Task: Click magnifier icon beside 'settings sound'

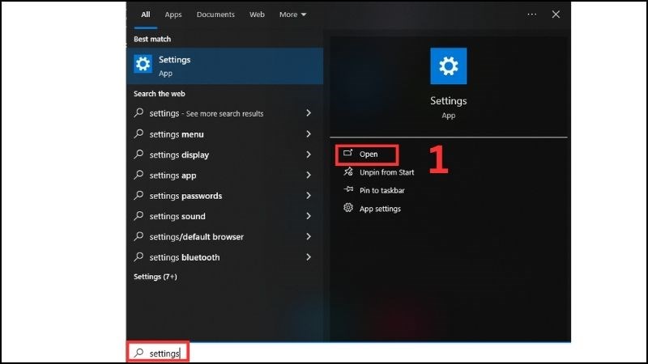Action: point(139,216)
